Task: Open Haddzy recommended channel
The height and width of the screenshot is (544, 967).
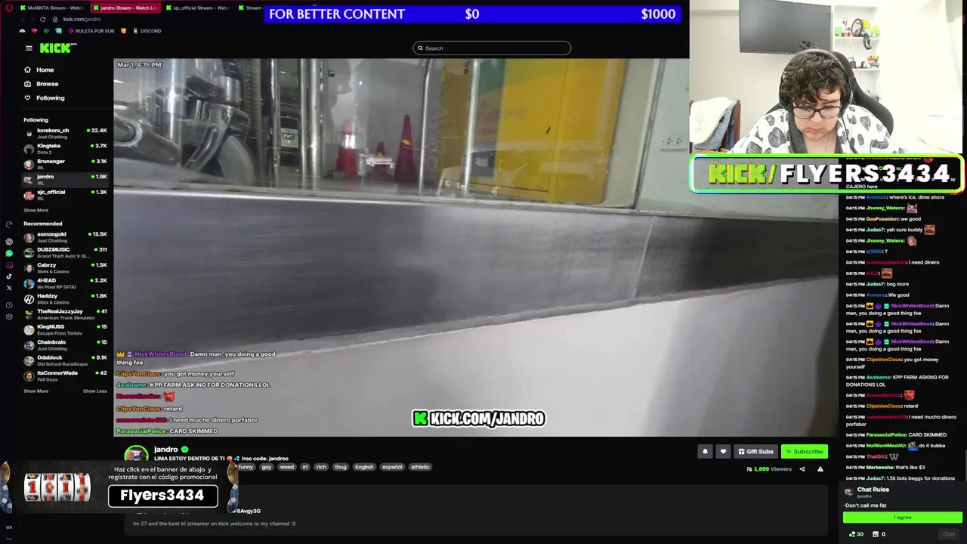Action: [65, 299]
